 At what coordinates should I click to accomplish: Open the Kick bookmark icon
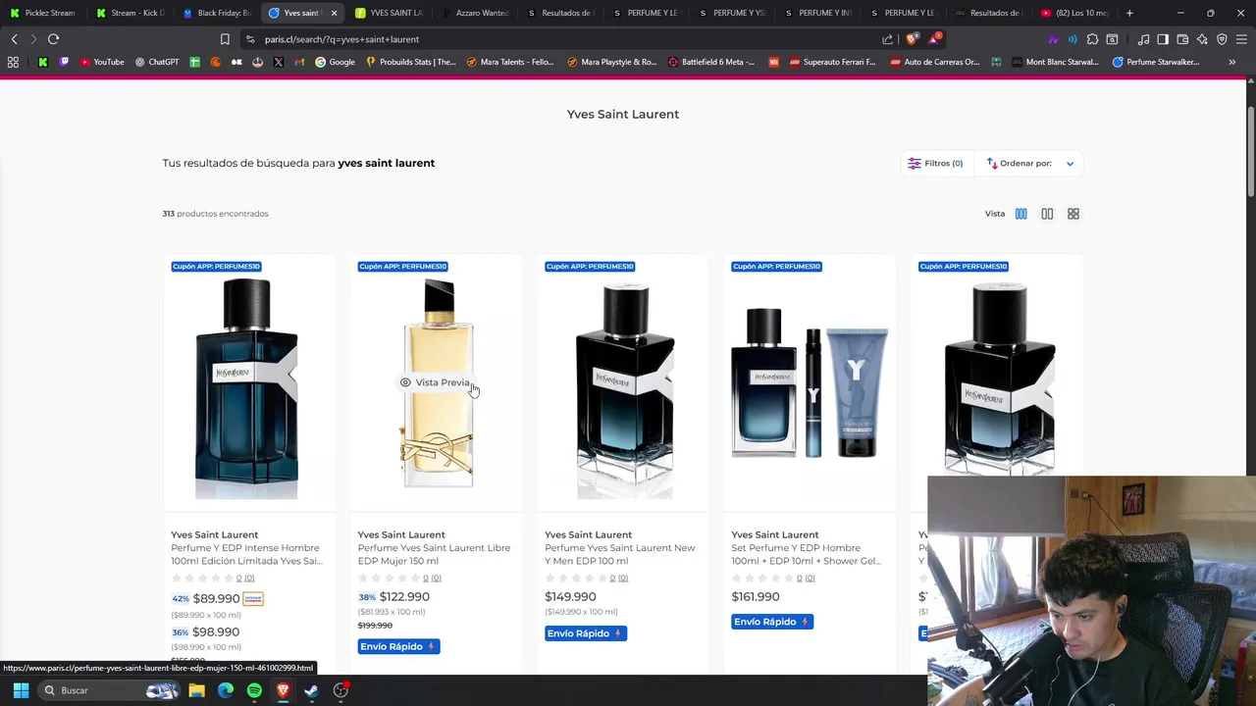42,62
